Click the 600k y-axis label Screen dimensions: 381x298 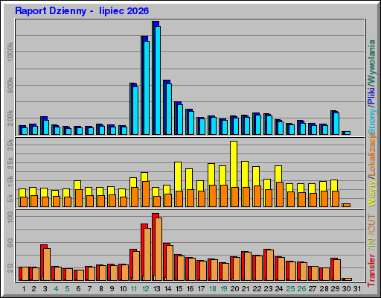pos(10,85)
